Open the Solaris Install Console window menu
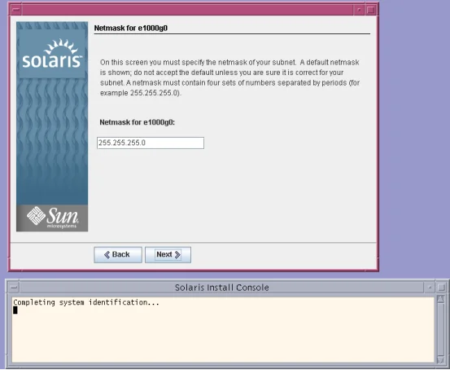 point(14,287)
